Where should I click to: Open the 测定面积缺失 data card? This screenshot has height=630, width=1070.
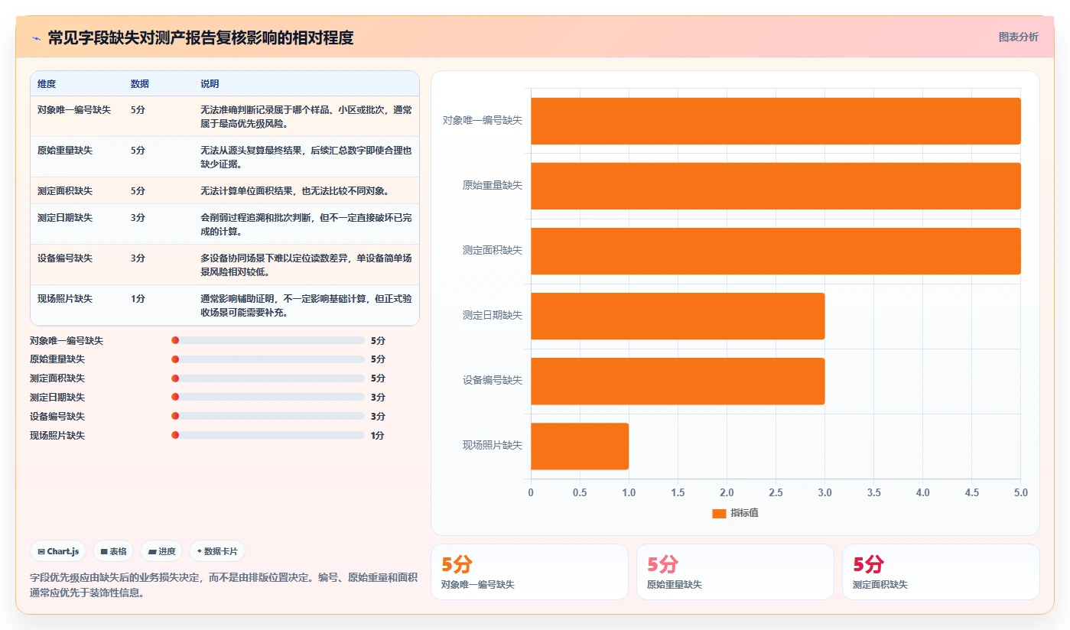click(x=941, y=572)
